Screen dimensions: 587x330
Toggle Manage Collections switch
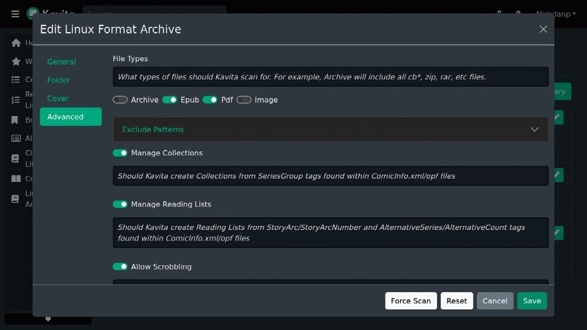120,153
